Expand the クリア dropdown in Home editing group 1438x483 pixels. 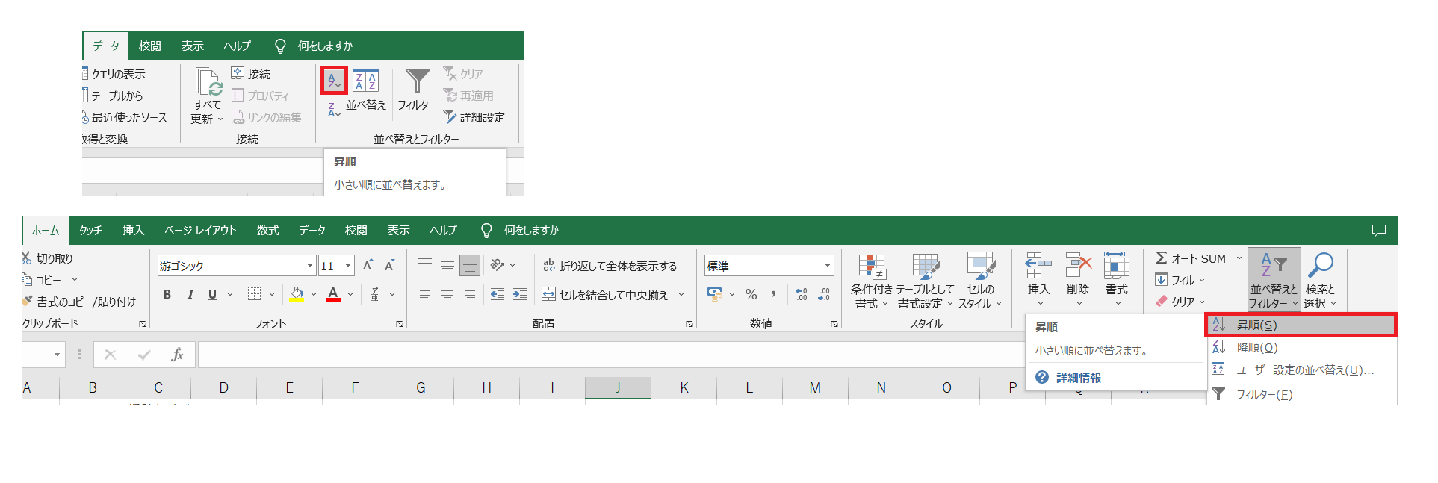(1202, 302)
